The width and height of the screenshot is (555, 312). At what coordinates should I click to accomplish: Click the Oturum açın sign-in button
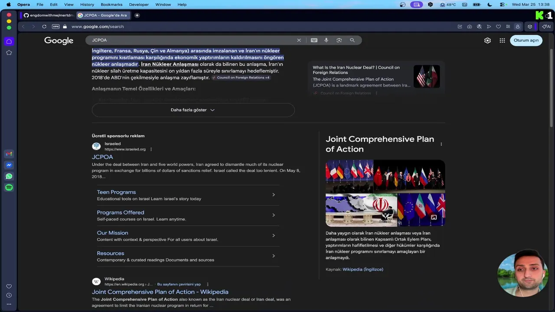(x=526, y=40)
